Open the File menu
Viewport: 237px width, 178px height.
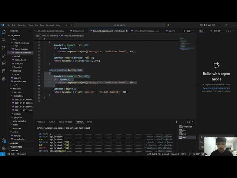(8, 25)
